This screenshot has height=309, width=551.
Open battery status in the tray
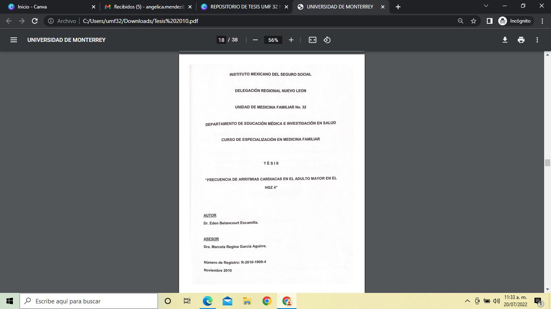(487, 301)
